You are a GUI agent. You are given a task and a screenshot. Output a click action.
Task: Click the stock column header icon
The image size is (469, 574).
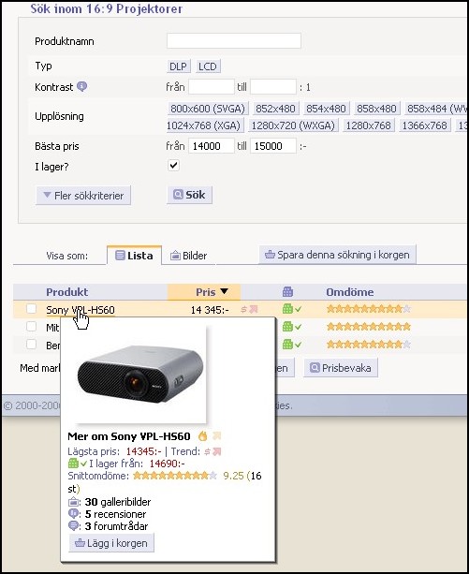pos(288,292)
